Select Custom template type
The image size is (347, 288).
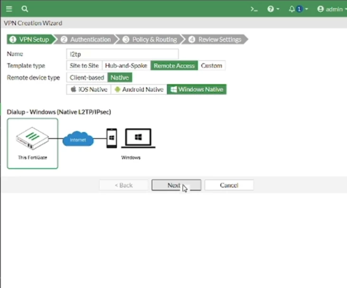pyautogui.click(x=211, y=65)
